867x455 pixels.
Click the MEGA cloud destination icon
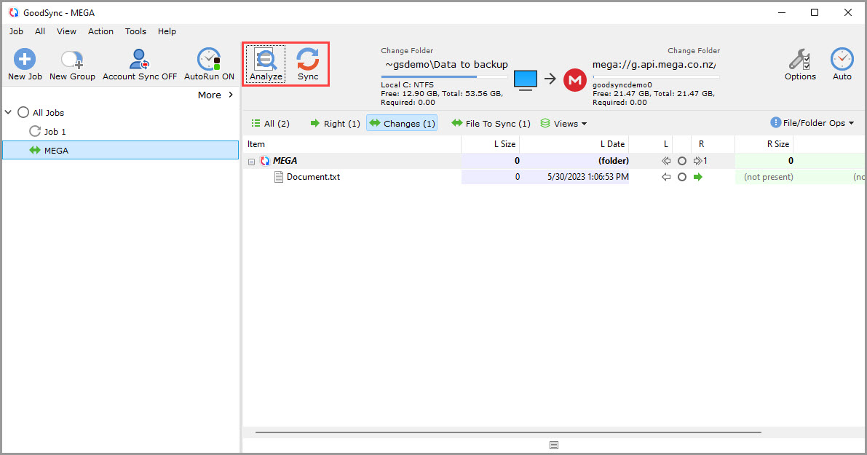(574, 80)
